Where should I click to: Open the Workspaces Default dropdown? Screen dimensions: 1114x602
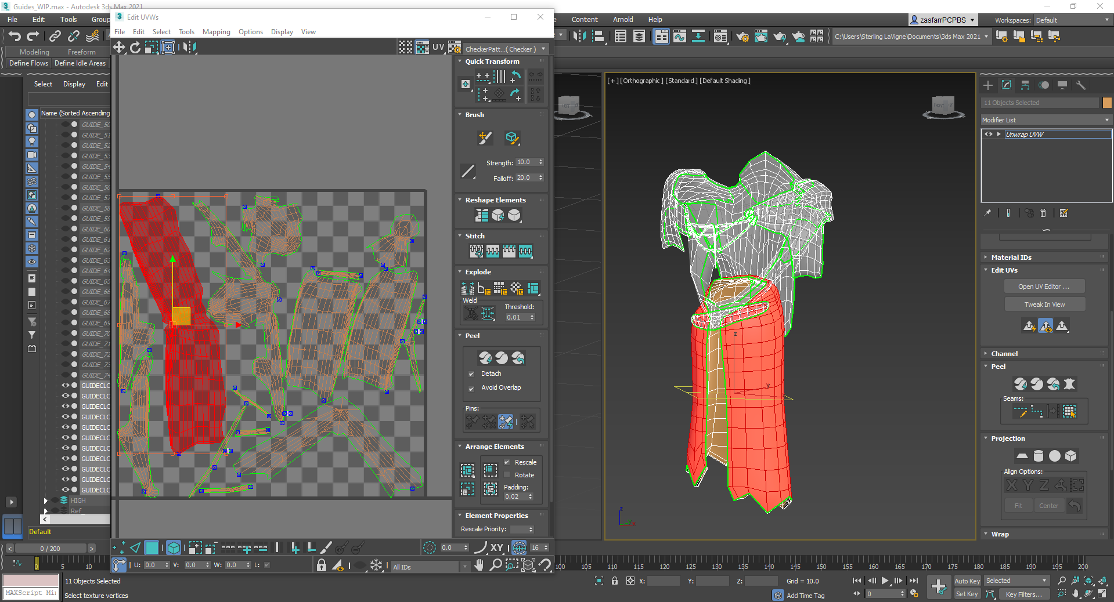1072,20
